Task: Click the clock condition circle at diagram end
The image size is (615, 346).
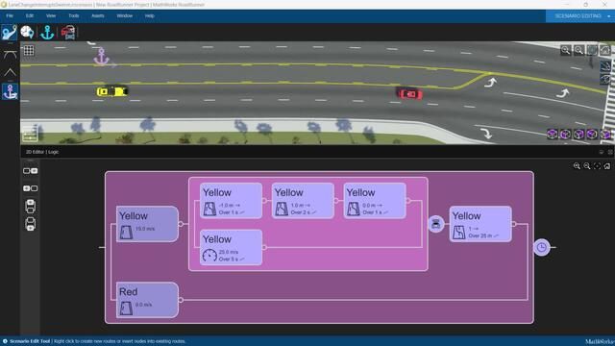Action: [542, 248]
